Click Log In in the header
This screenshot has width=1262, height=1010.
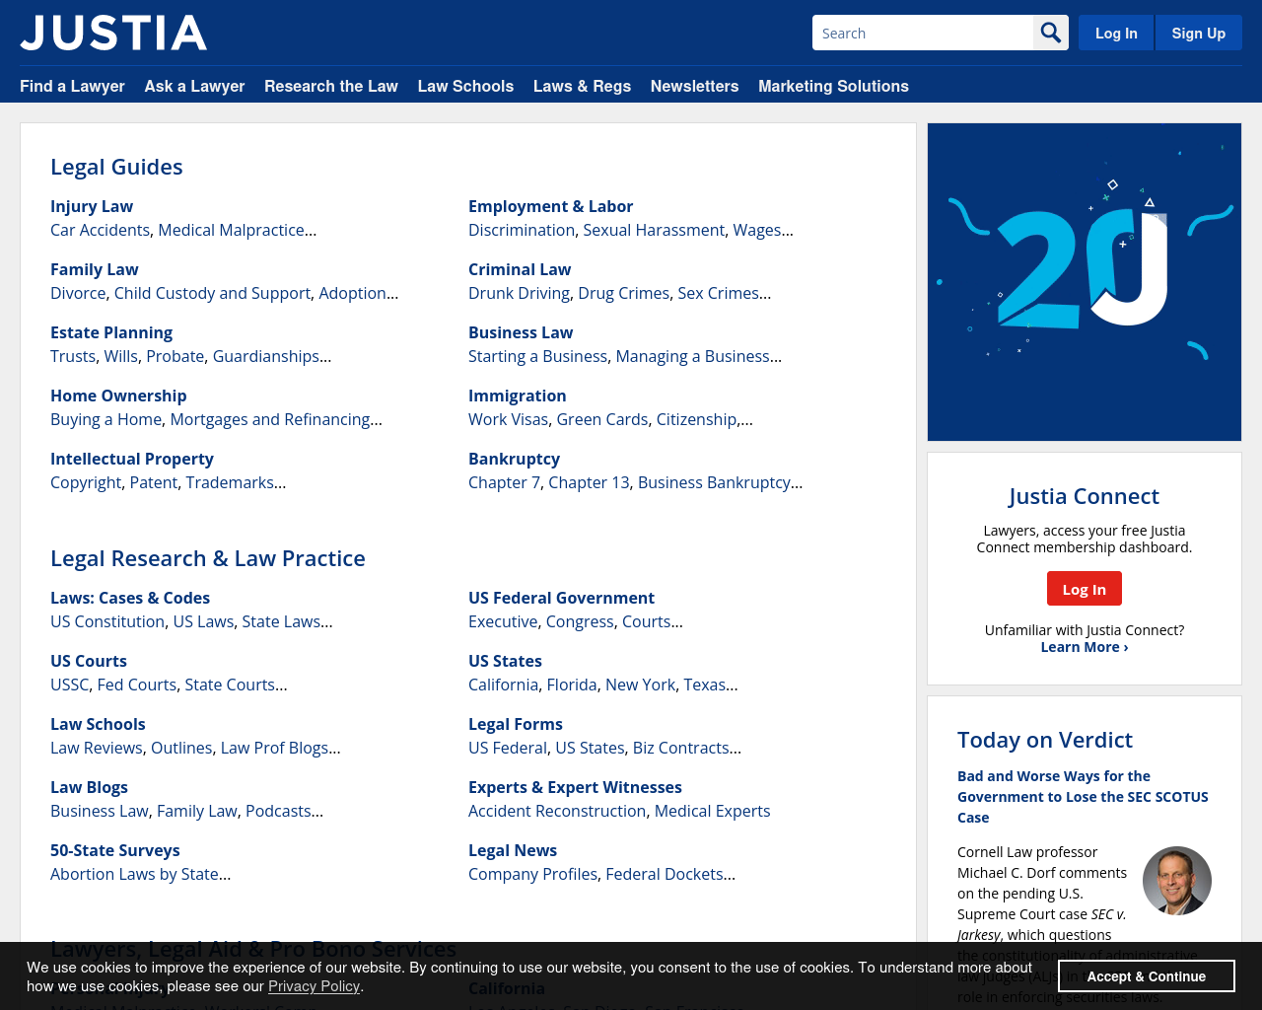(x=1116, y=33)
